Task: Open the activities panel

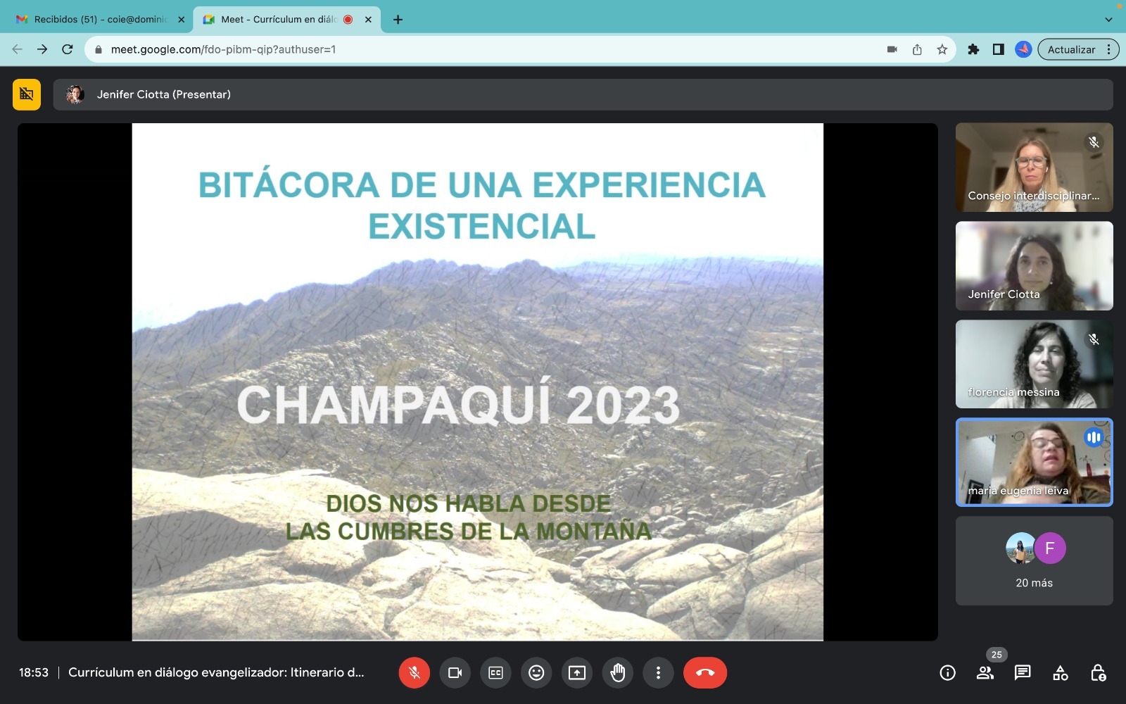Action: [x=1061, y=673]
